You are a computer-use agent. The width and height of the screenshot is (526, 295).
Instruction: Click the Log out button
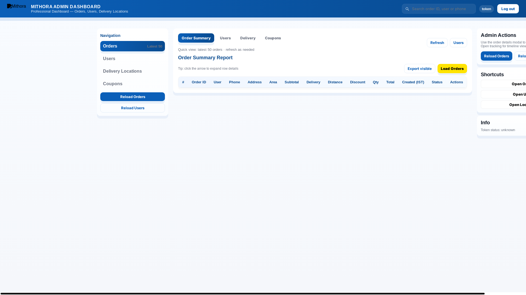click(508, 9)
